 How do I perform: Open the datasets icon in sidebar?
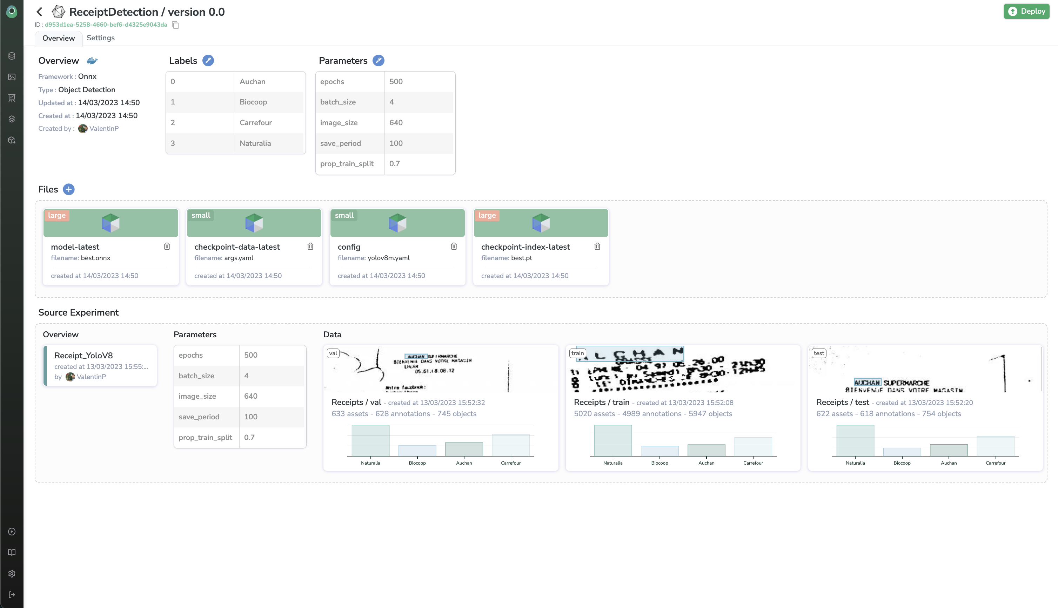[12, 56]
